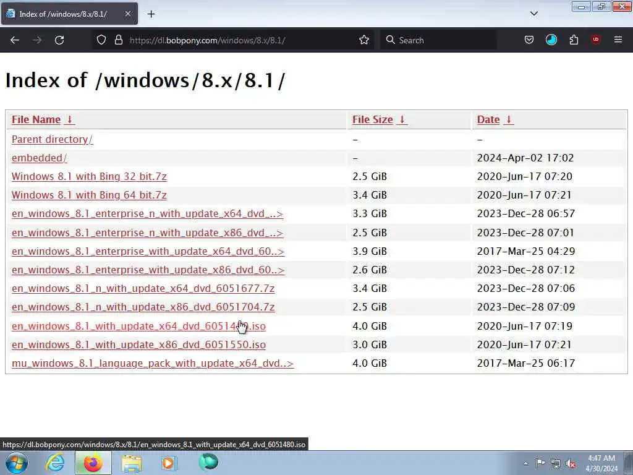This screenshot has width=633, height=475.
Task: Click the 'Index of /windows/8.x/8.1/' page heading
Action: click(x=145, y=80)
